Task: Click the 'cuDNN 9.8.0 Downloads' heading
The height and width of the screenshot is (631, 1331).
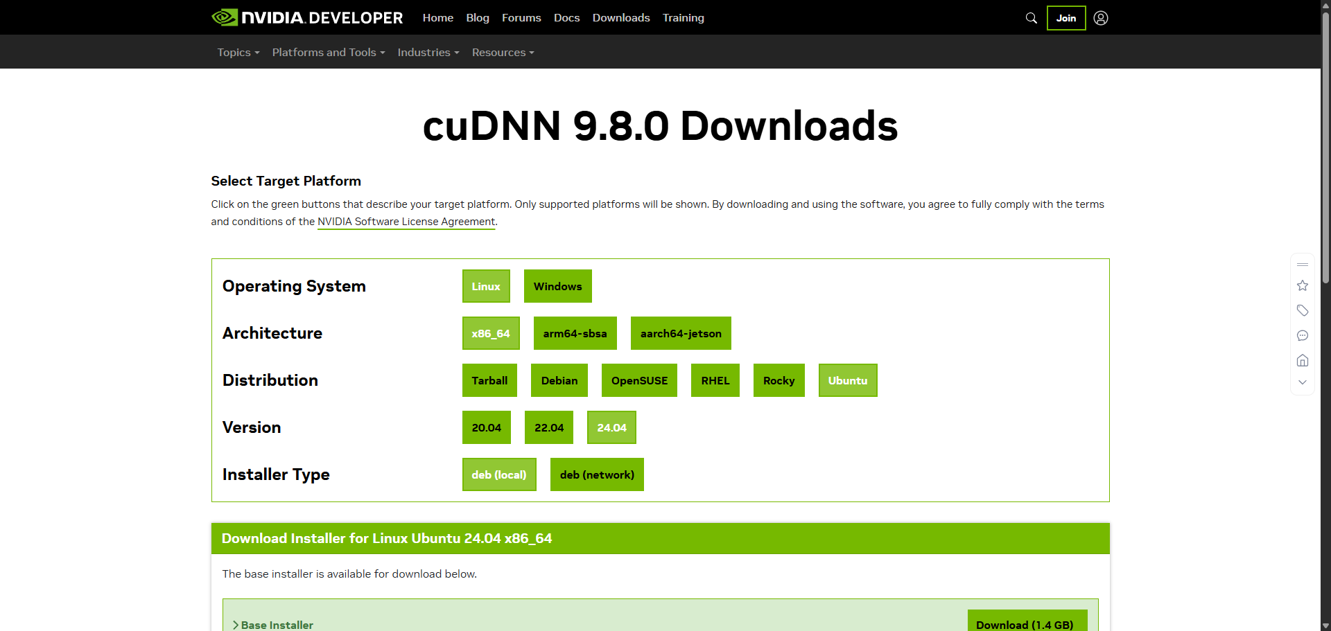Action: (660, 126)
